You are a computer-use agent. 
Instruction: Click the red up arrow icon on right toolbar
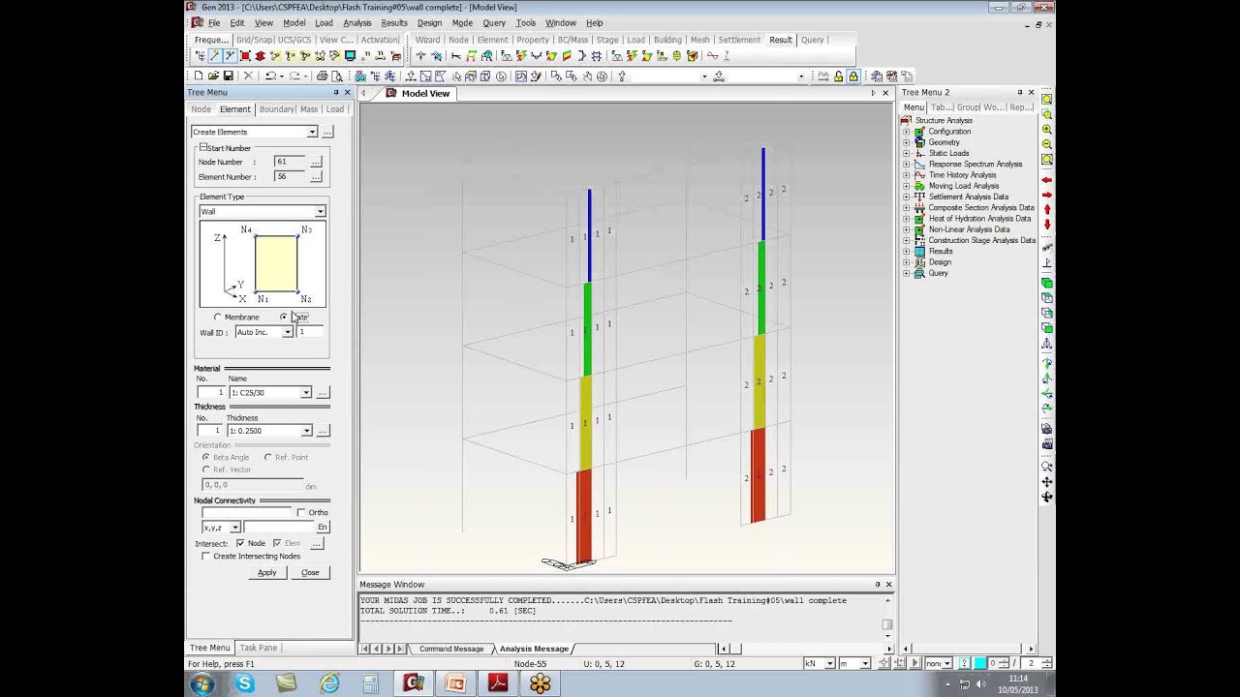click(1047, 210)
